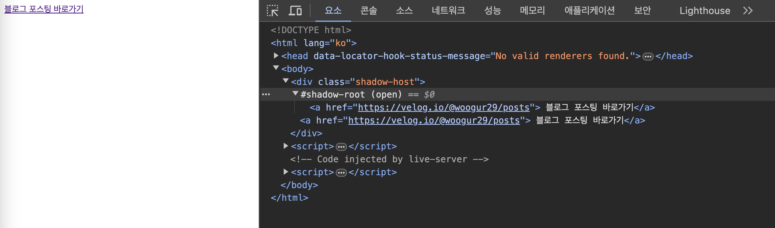The height and width of the screenshot is (228, 775).
Task: Switch to the 성능 tab
Action: click(493, 11)
